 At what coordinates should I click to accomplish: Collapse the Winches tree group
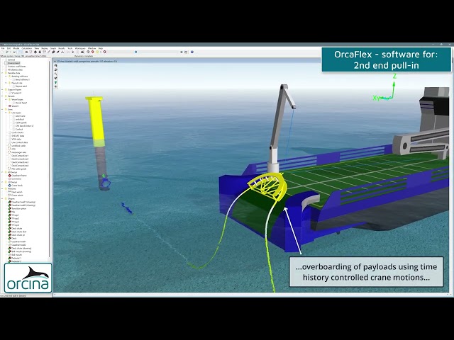click(x=2, y=188)
